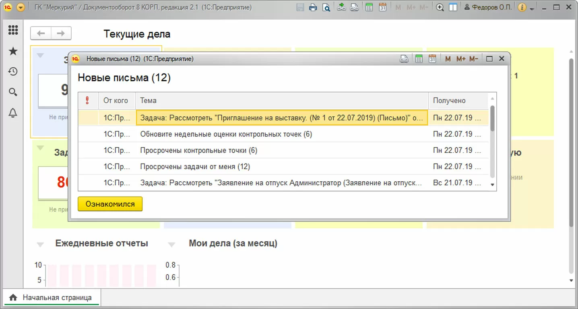This screenshot has height=309, width=578.
Task: Switch to Начальная страница tab
Action: 52,298
